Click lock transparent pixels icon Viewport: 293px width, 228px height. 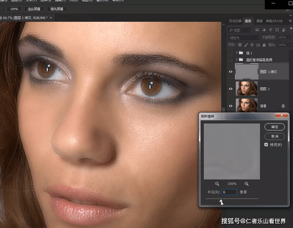[x=240, y=45]
